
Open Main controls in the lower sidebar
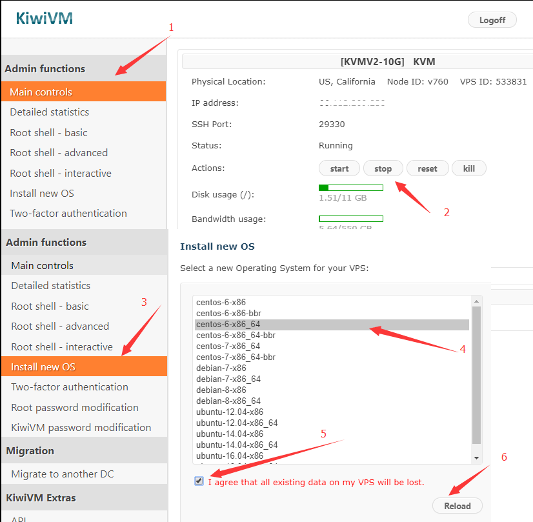[85, 265]
